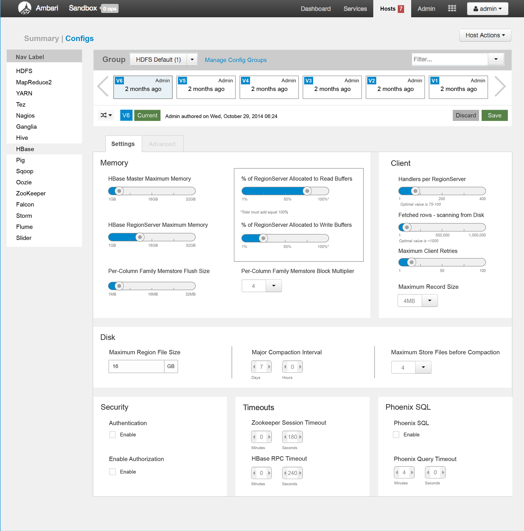Select version V1 card
Image resolution: width=524 pixels, height=531 pixels.
458,87
